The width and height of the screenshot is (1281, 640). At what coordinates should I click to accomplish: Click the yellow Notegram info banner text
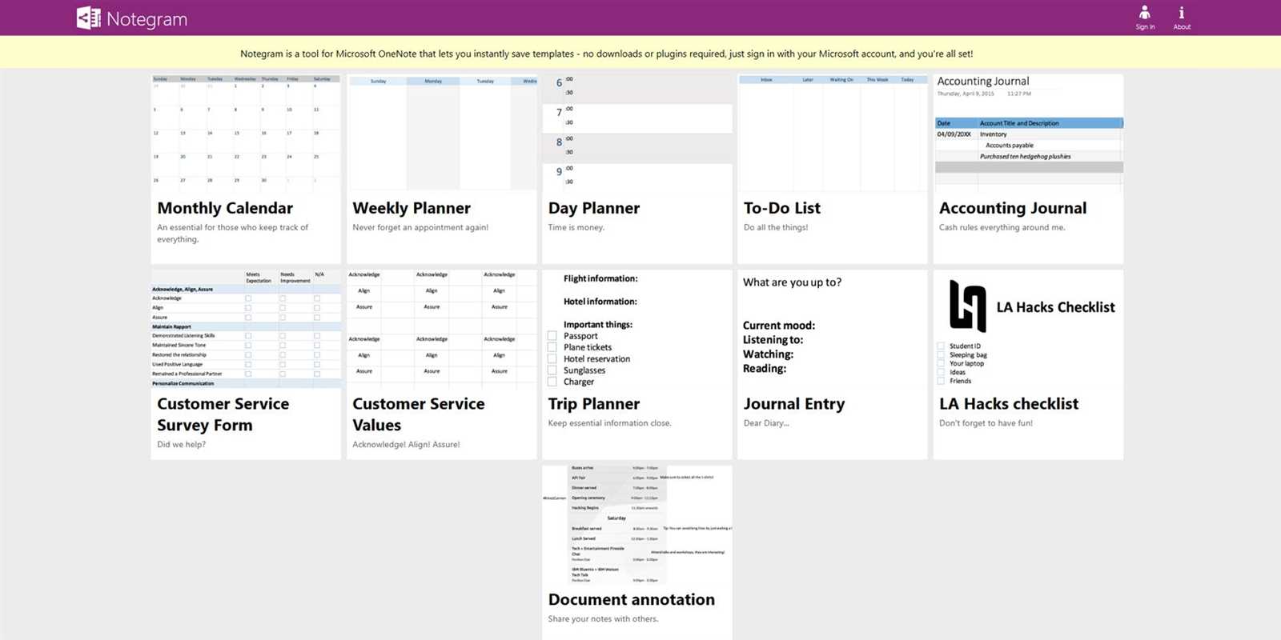click(607, 54)
